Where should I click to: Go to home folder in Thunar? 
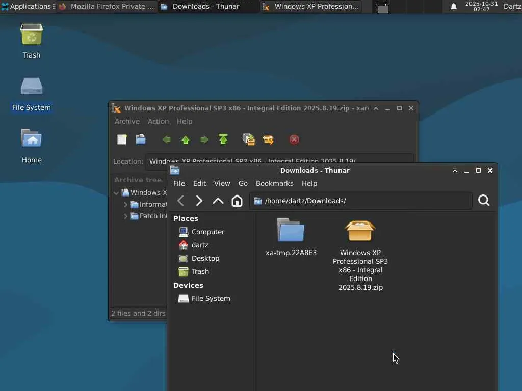237,201
